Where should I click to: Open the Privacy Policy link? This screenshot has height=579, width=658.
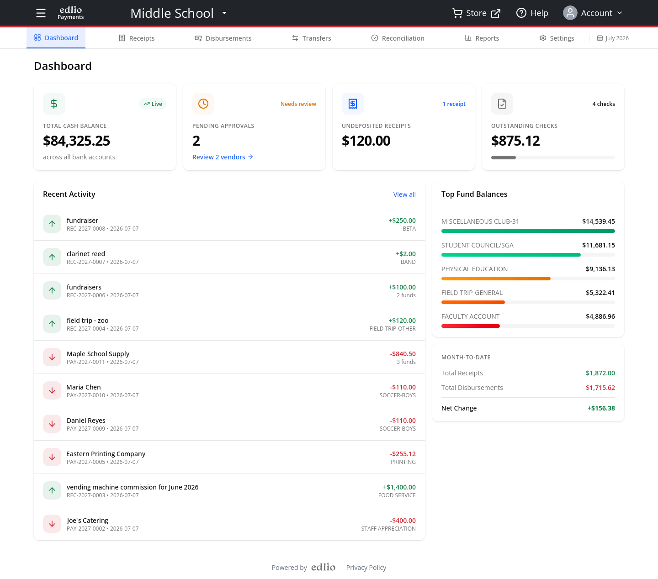(366, 568)
